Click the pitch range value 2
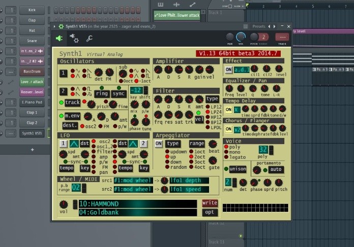Viewport: 354px width, 247px height. [263, 37]
